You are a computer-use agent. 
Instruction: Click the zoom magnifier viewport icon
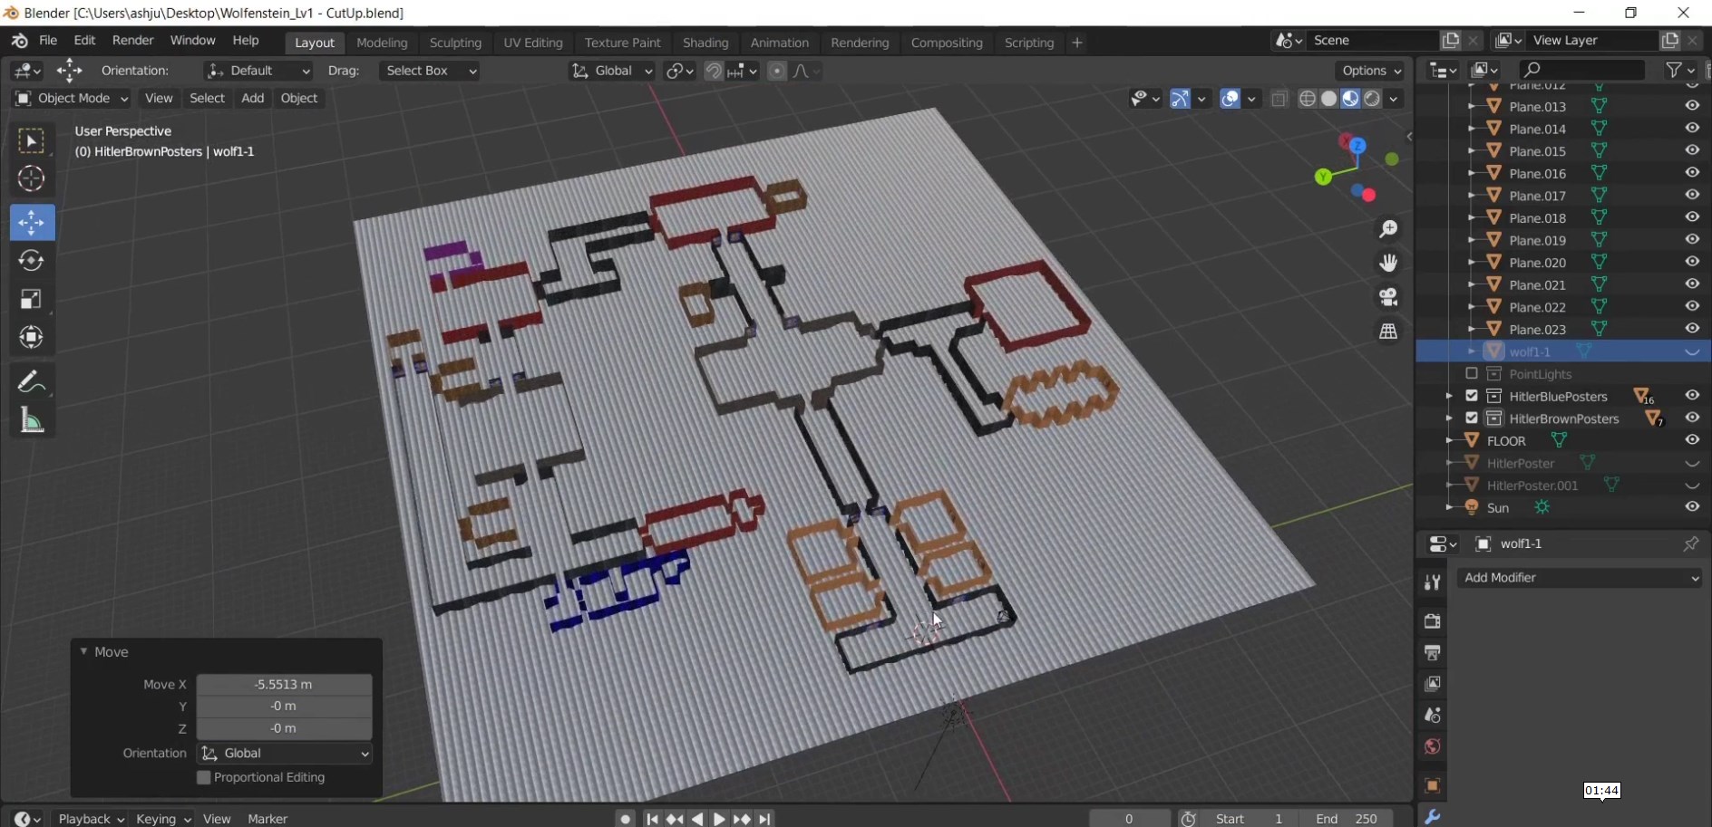click(1388, 229)
